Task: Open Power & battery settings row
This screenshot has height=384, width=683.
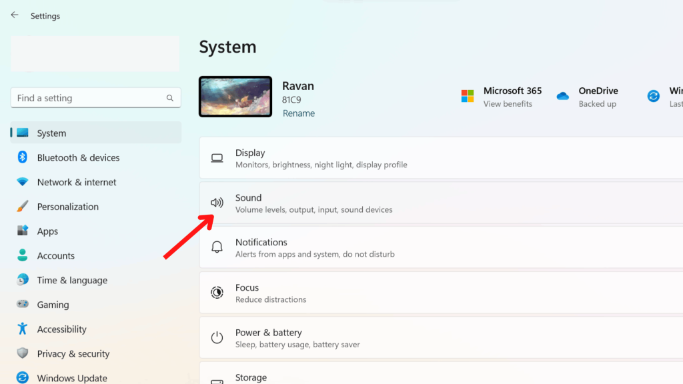Action: point(442,337)
